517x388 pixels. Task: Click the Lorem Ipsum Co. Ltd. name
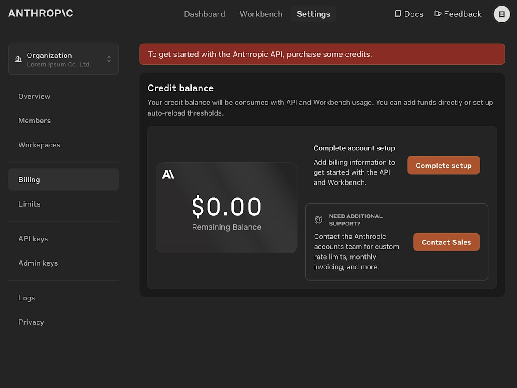click(x=59, y=65)
